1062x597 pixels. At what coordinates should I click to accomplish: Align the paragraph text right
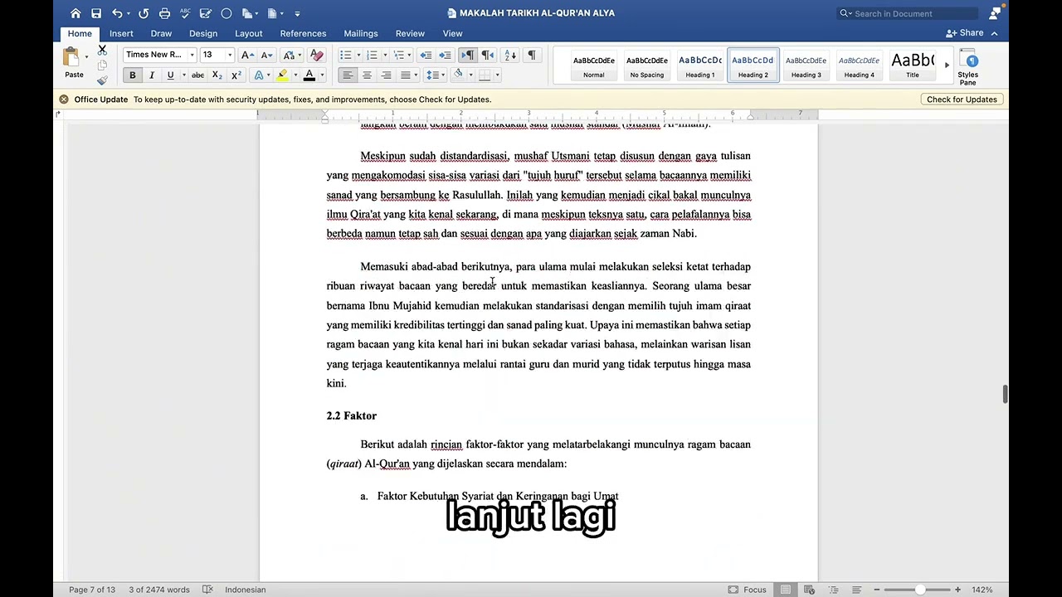click(386, 75)
